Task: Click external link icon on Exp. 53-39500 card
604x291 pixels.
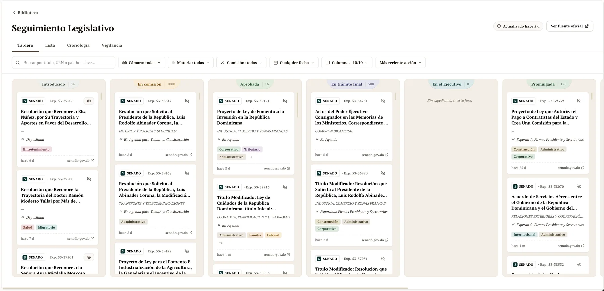Action: click(x=92, y=239)
